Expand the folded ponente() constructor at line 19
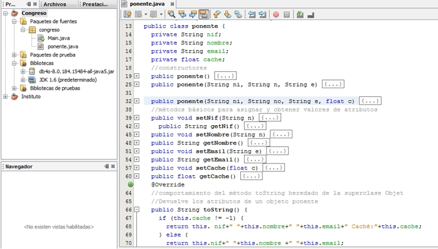Screen dimensions: 438x249 click(137, 76)
